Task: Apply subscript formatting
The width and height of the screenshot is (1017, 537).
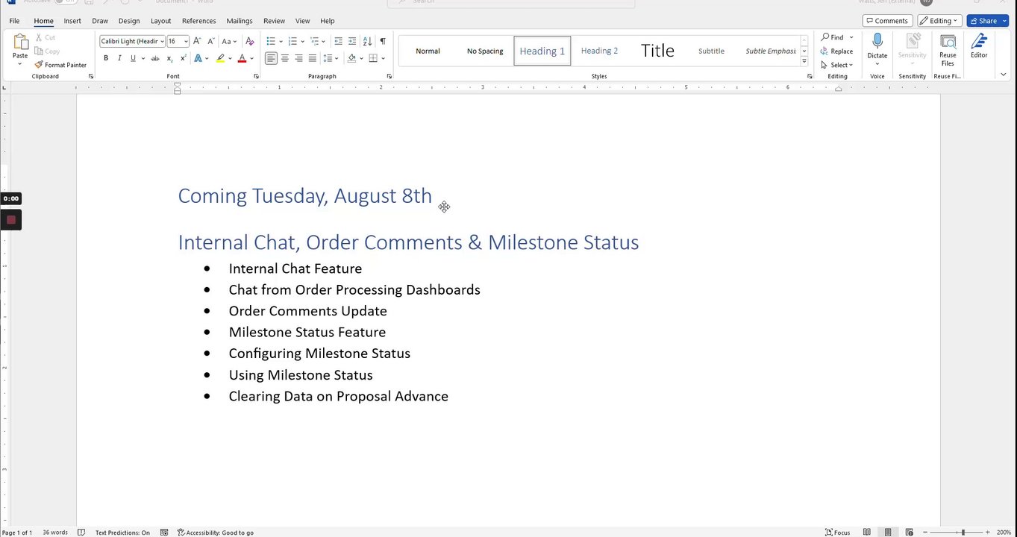Action: [169, 58]
